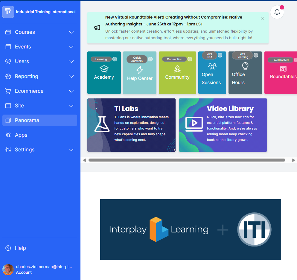Expand the Settings menu chevron
The image size is (297, 280).
[x=71, y=150]
